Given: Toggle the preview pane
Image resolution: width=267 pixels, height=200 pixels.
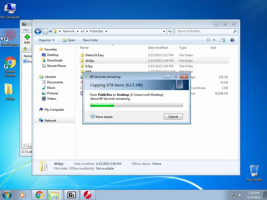Looking at the screenshot, I should (x=223, y=40).
